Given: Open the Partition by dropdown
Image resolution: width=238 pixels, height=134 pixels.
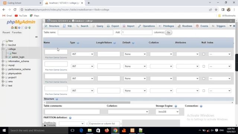Looking at the screenshot, I should coord(71,124).
